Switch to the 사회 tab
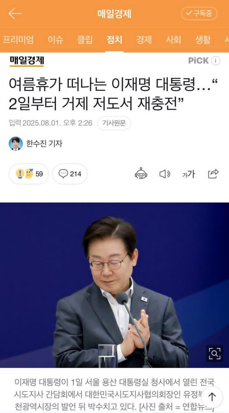This screenshot has height=413, width=229. click(x=173, y=40)
